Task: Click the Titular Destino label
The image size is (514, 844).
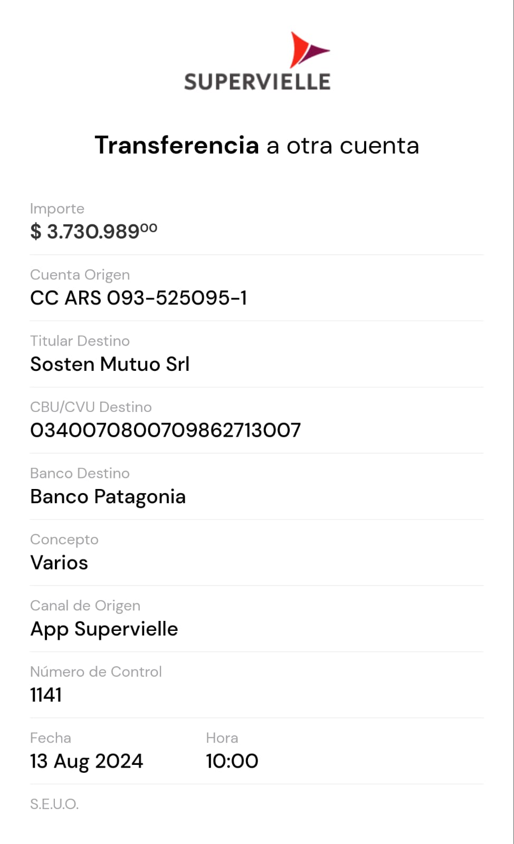Action: pos(80,341)
